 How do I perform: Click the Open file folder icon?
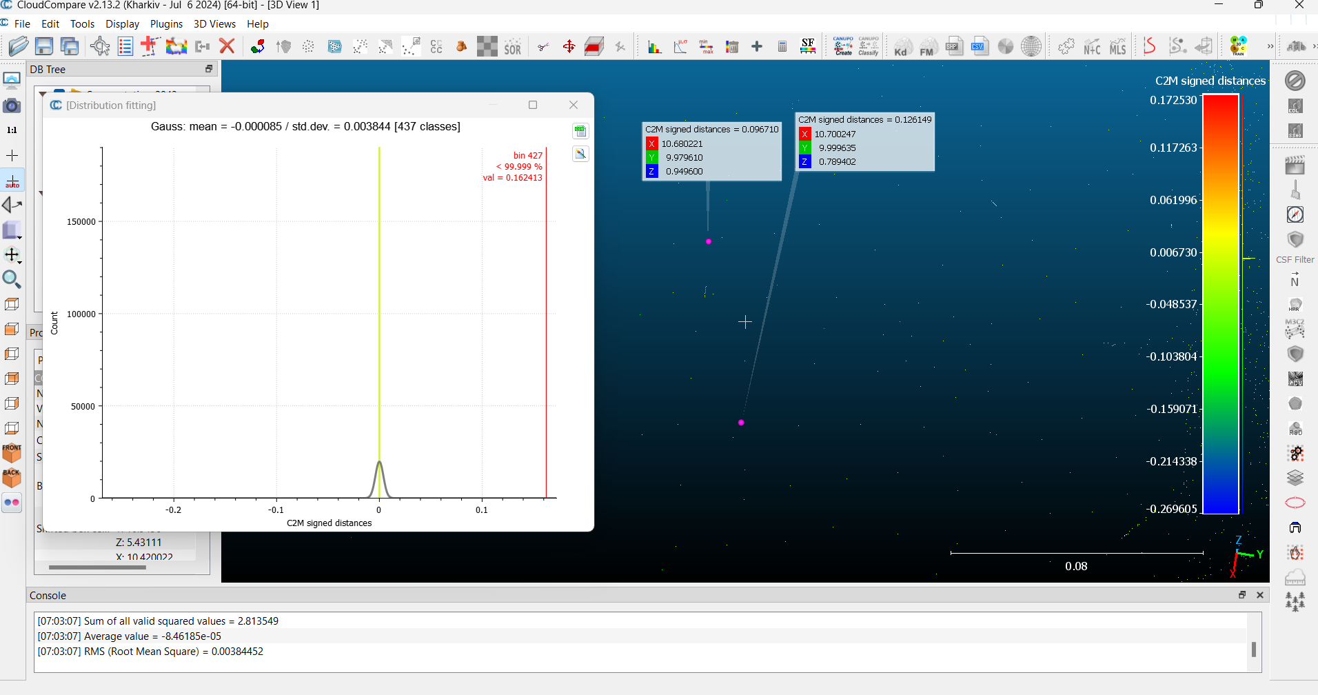click(x=19, y=47)
